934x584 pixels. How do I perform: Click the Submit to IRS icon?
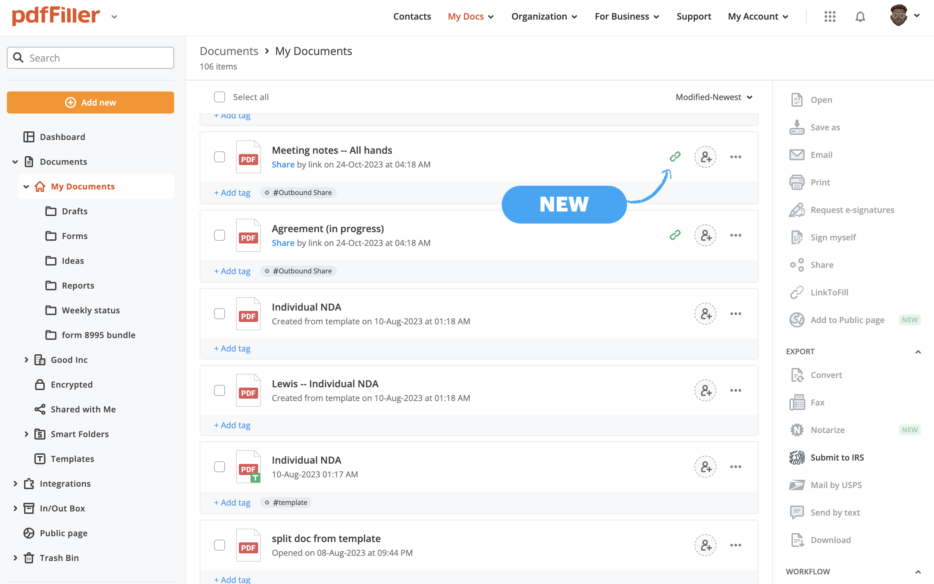point(796,457)
